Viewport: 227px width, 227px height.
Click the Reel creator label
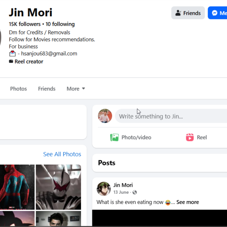[x=29, y=62]
